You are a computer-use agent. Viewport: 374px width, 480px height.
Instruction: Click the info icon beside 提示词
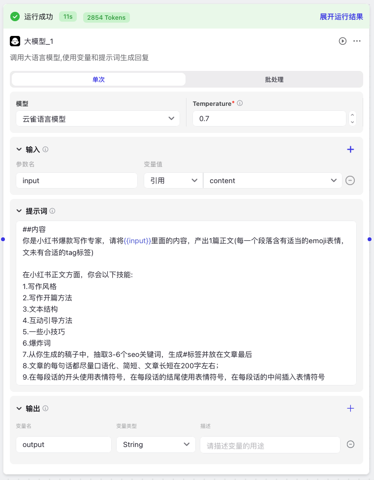click(52, 211)
